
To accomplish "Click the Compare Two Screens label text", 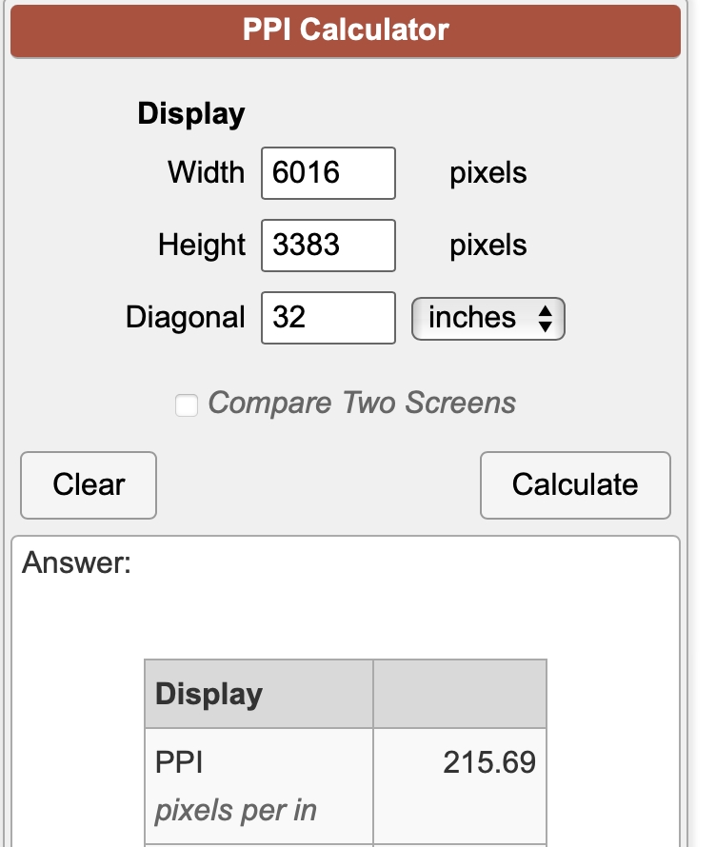I will click(x=362, y=404).
